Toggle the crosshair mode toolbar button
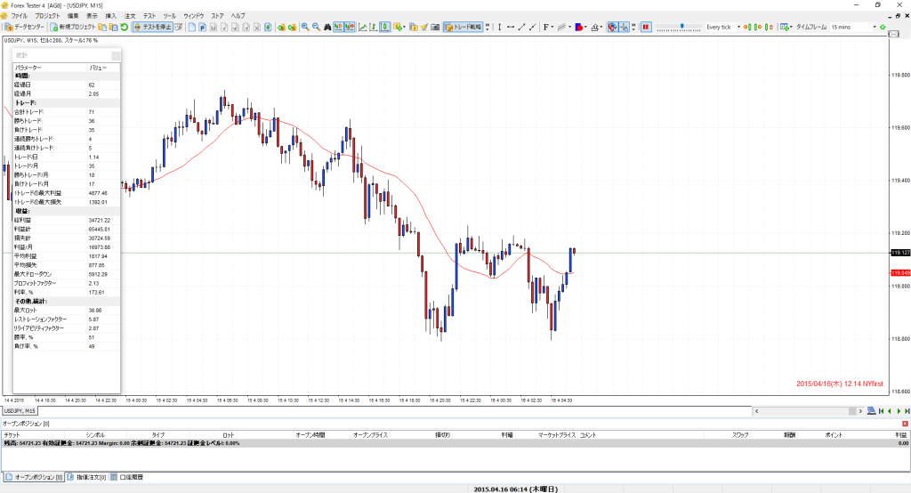Image resolution: width=911 pixels, height=493 pixels. tap(625, 28)
